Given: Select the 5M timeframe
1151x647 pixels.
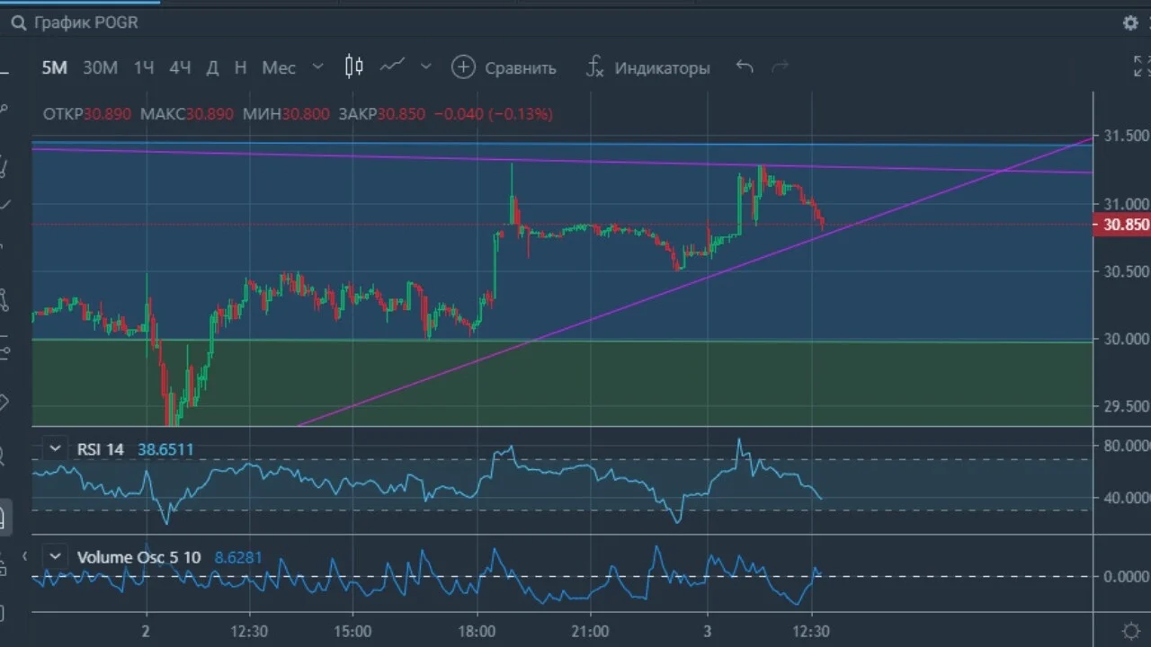Looking at the screenshot, I should (x=55, y=67).
